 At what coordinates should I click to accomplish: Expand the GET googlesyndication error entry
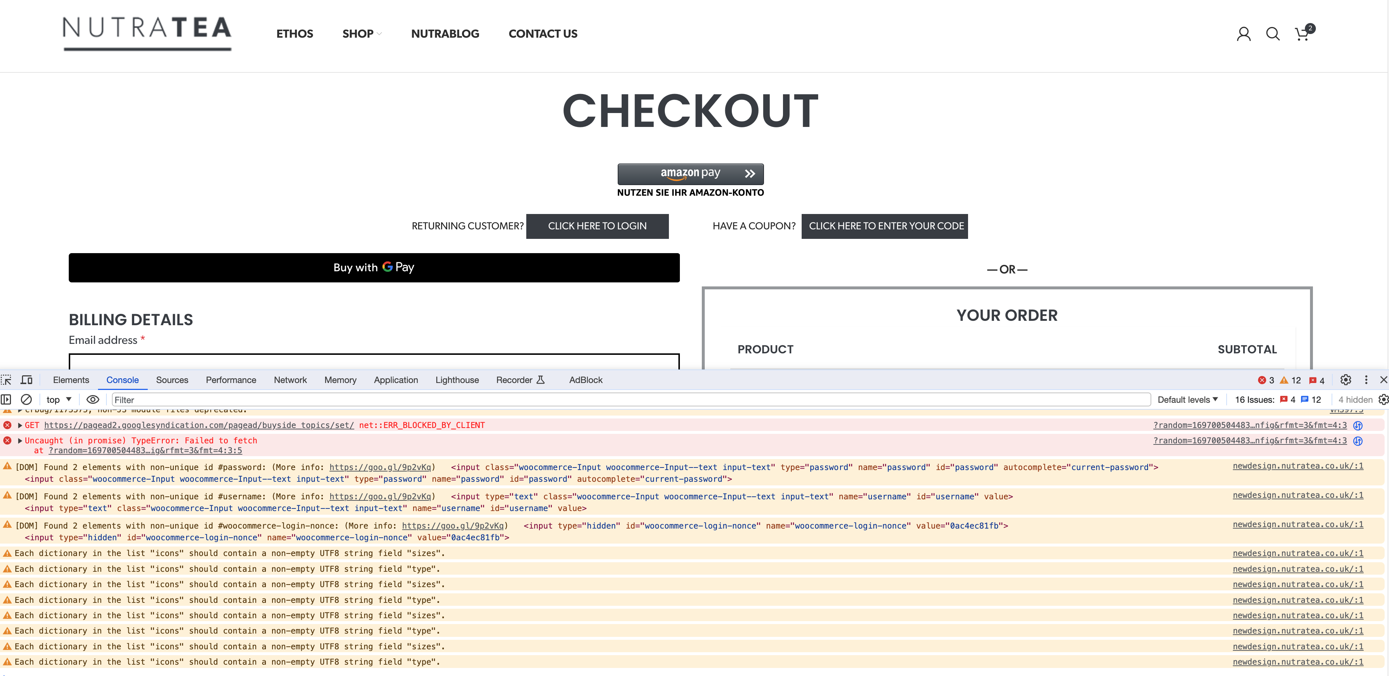pyautogui.click(x=20, y=425)
